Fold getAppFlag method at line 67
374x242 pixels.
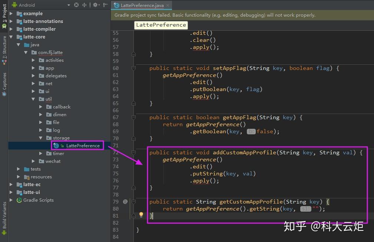133,117
